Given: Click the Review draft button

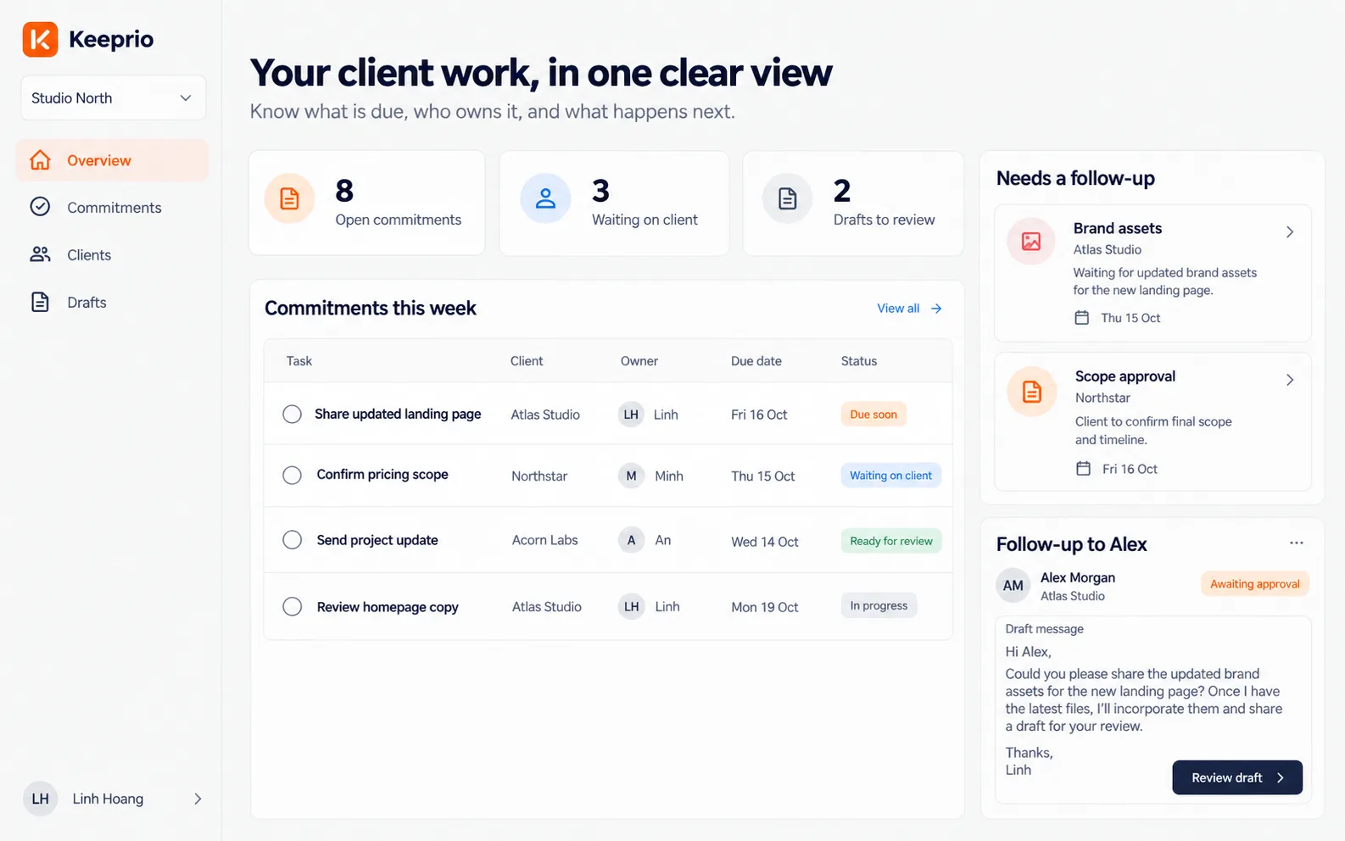Looking at the screenshot, I should pyautogui.click(x=1237, y=777).
